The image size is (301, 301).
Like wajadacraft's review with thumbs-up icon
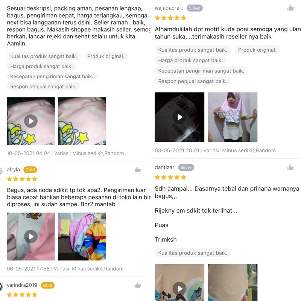290,8
